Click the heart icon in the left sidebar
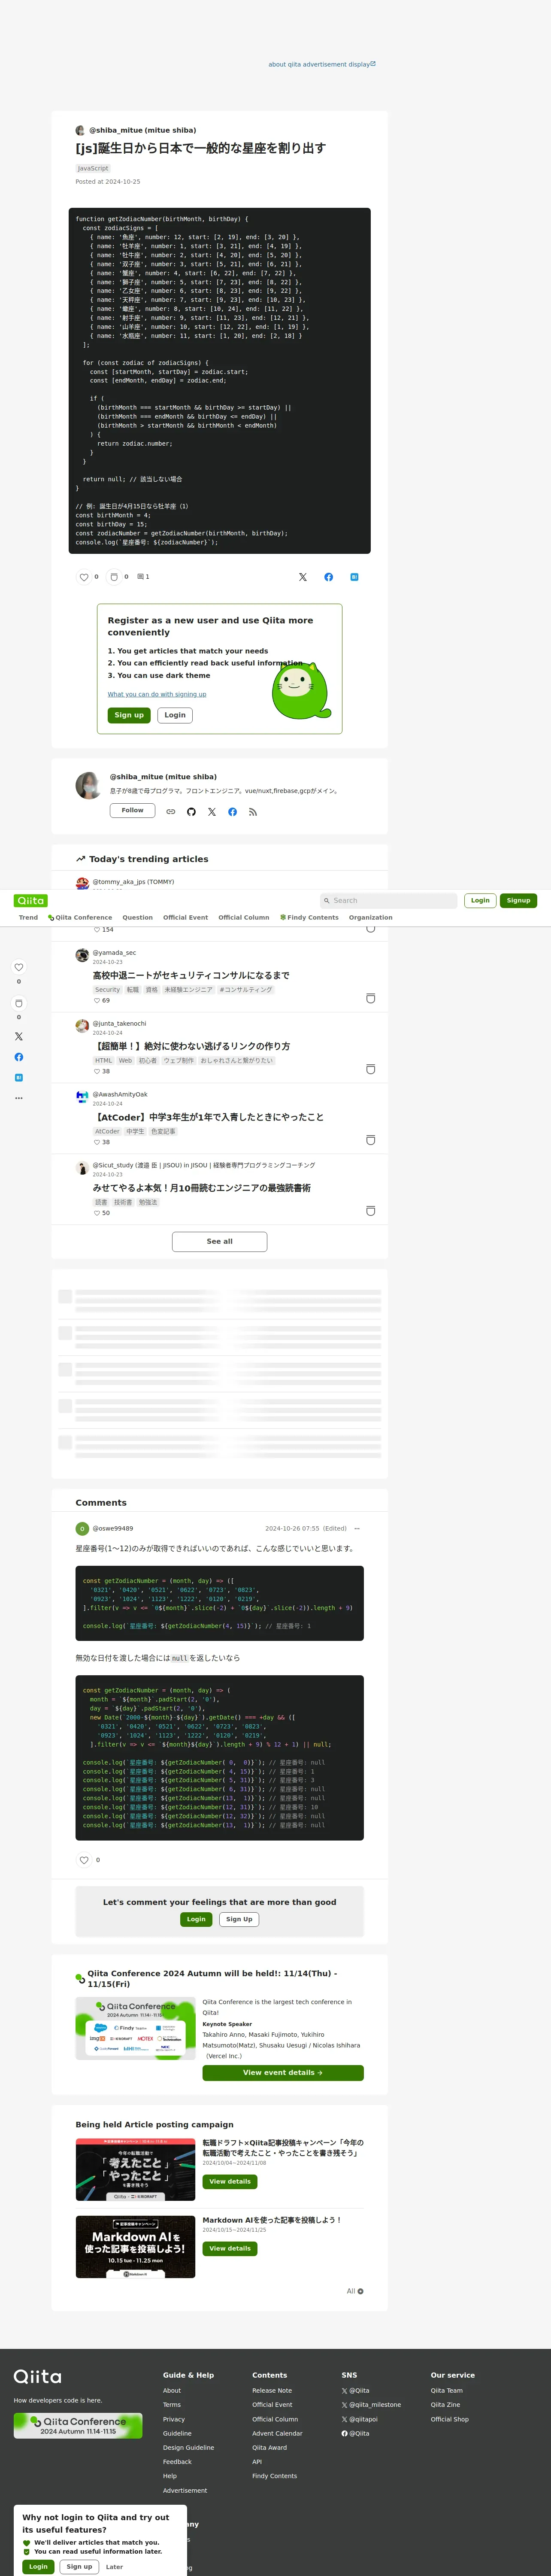This screenshot has width=551, height=2576. (18, 967)
